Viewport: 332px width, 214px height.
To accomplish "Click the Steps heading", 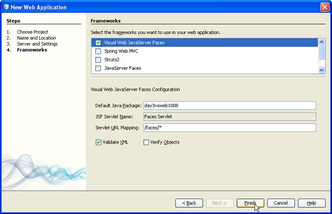I will point(13,21).
